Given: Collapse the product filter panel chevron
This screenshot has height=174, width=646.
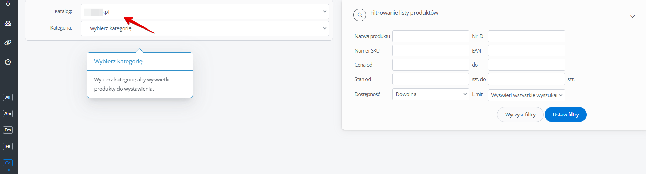Looking at the screenshot, I should point(632,16).
